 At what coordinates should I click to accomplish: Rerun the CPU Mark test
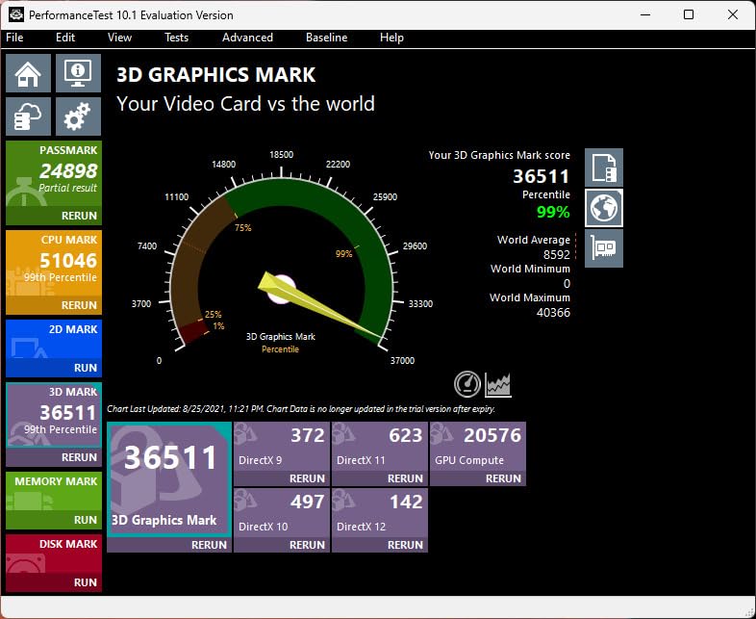coord(54,305)
